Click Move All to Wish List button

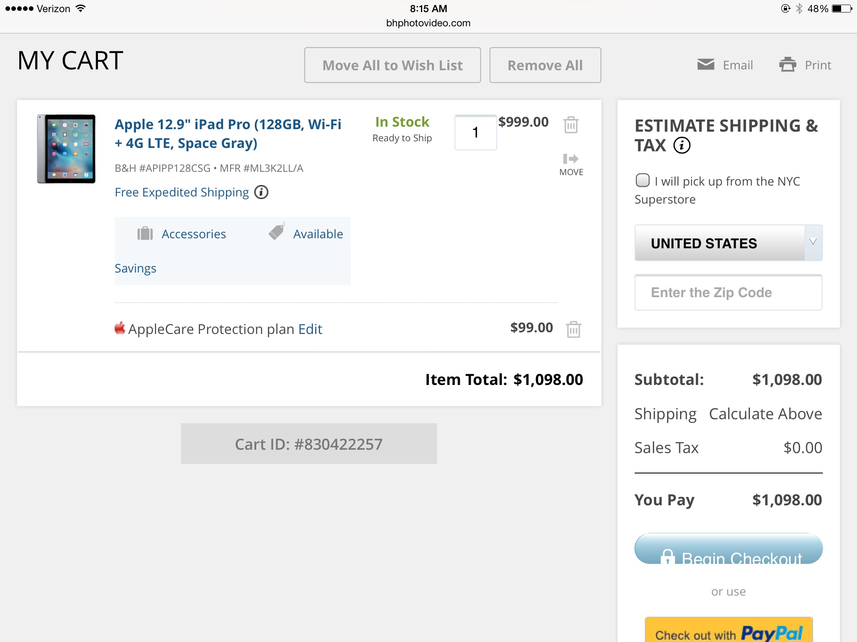tap(393, 65)
